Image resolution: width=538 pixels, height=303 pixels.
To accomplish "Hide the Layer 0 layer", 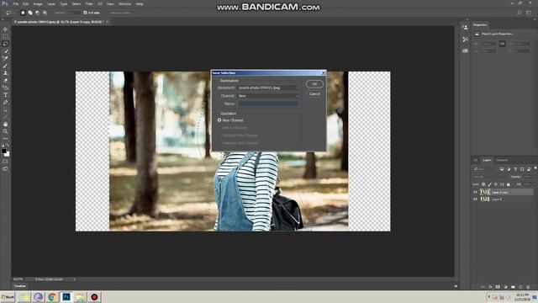I will pyautogui.click(x=475, y=199).
